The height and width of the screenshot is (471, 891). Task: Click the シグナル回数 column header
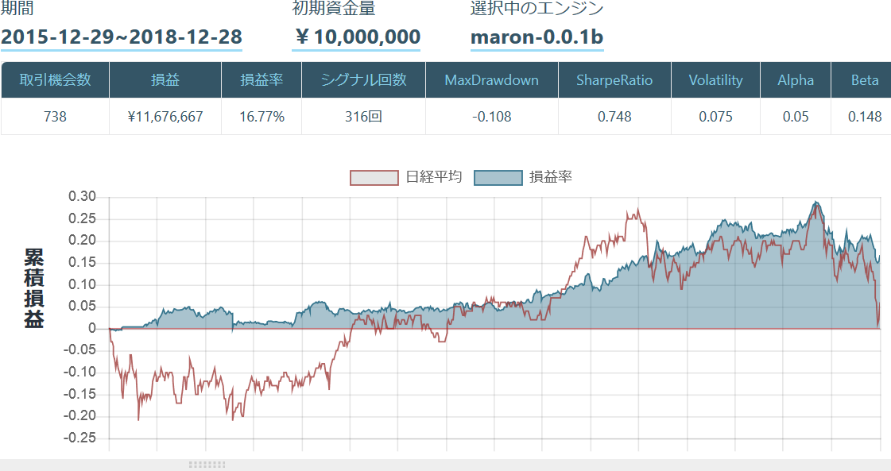[363, 79]
